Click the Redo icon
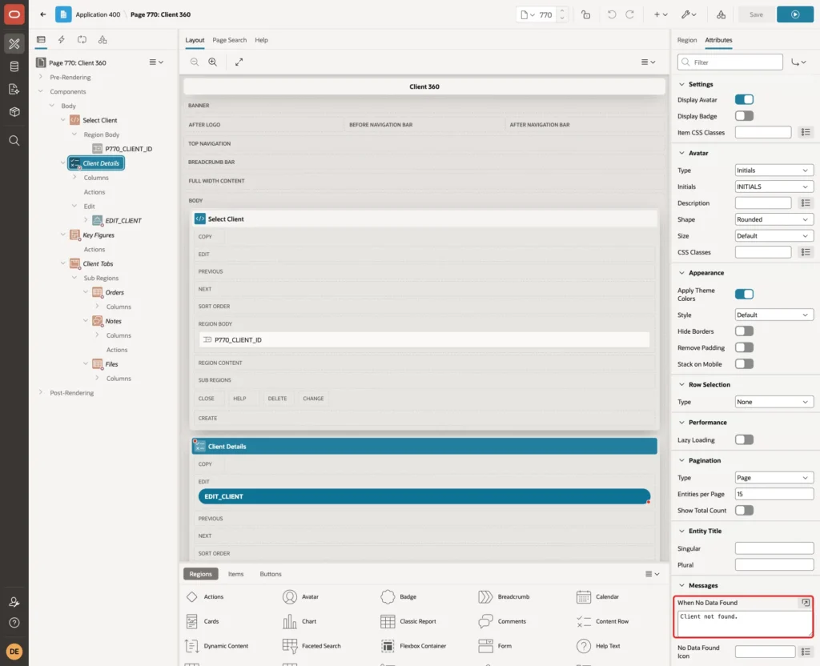Image resolution: width=820 pixels, height=666 pixels. 629,14
